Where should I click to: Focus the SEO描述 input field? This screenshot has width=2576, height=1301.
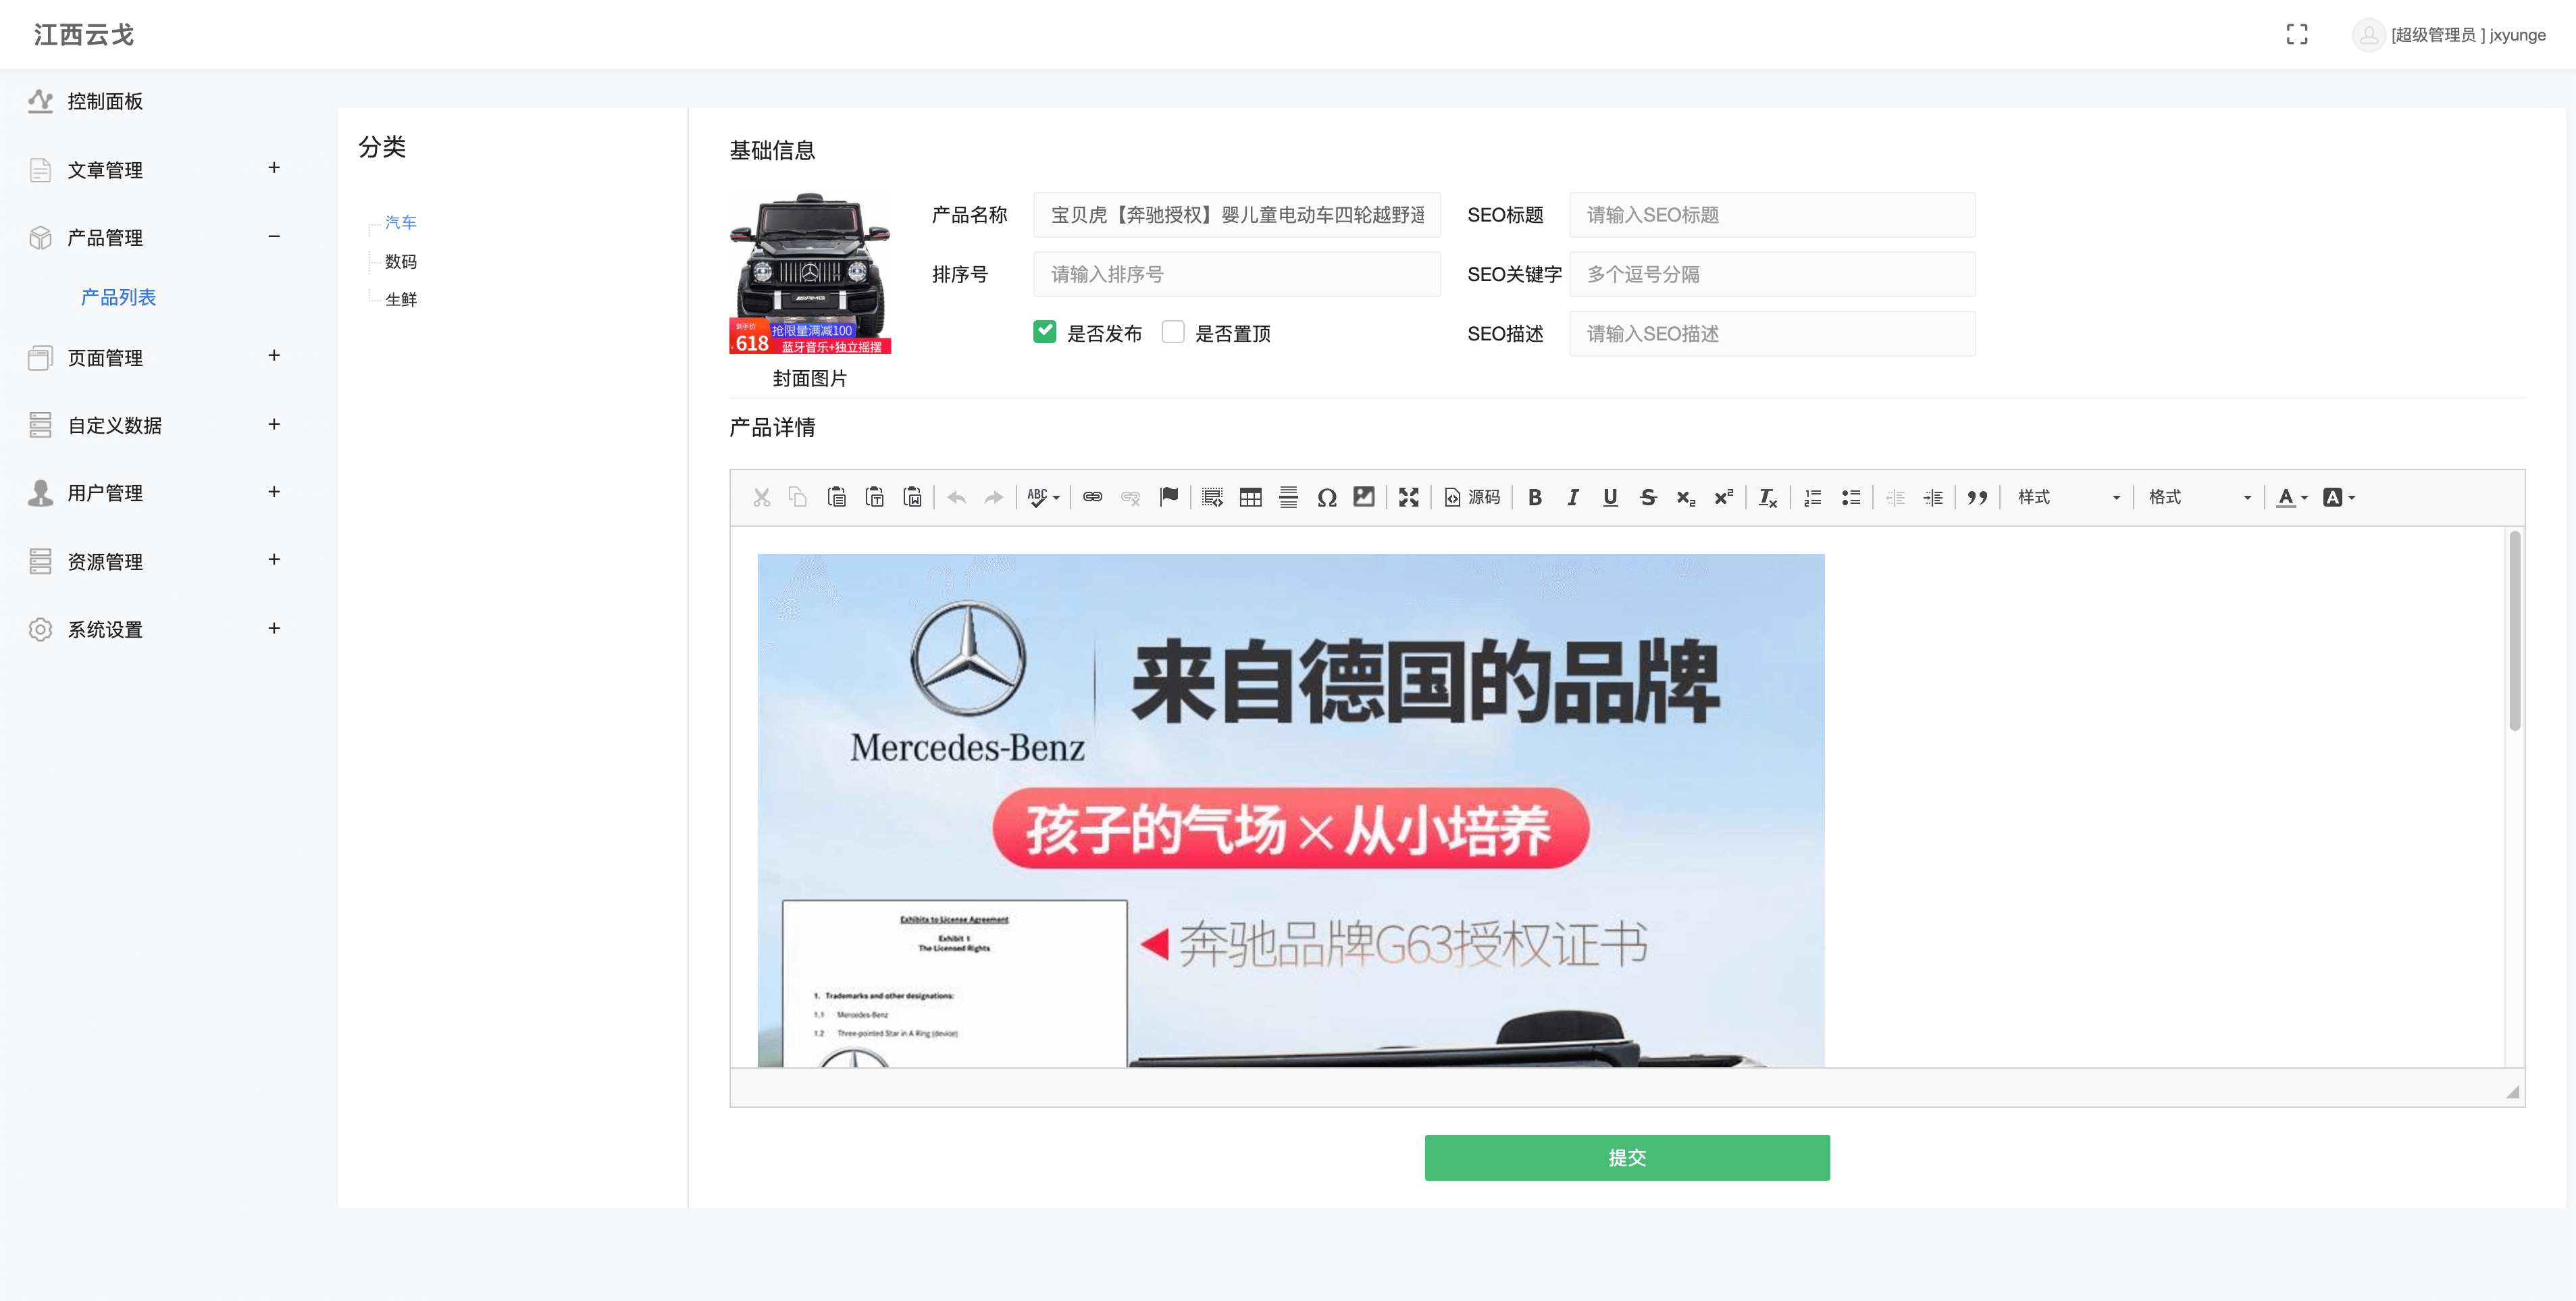[x=1772, y=334]
